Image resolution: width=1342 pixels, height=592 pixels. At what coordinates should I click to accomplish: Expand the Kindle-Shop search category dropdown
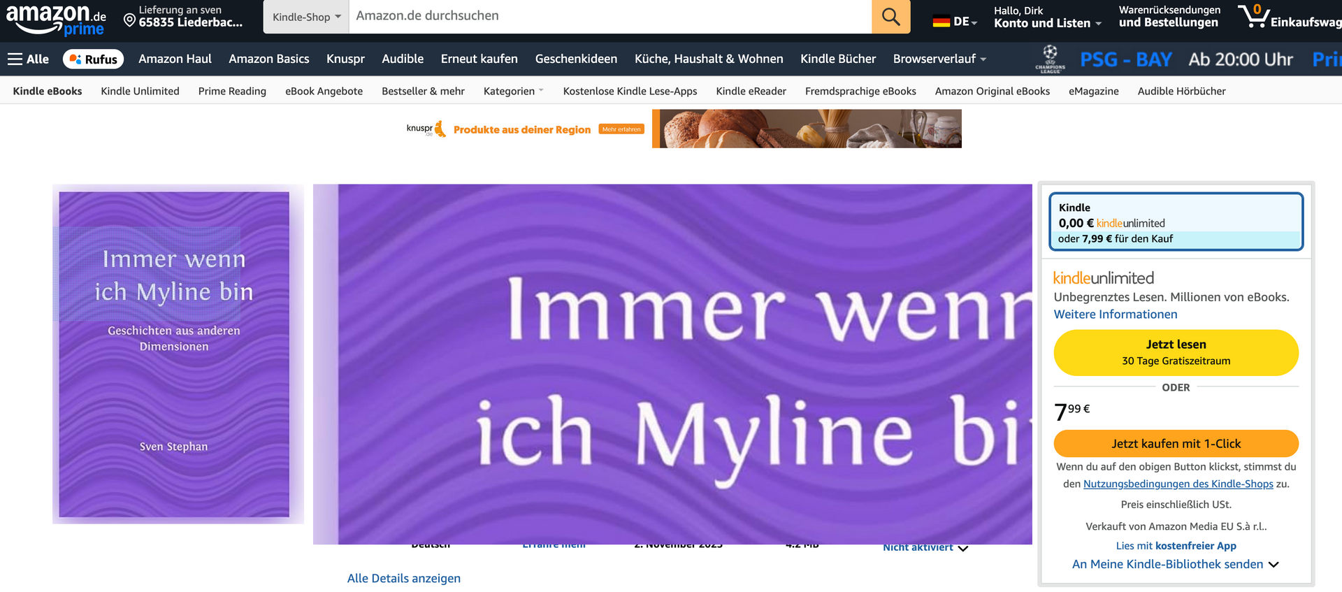pos(306,17)
